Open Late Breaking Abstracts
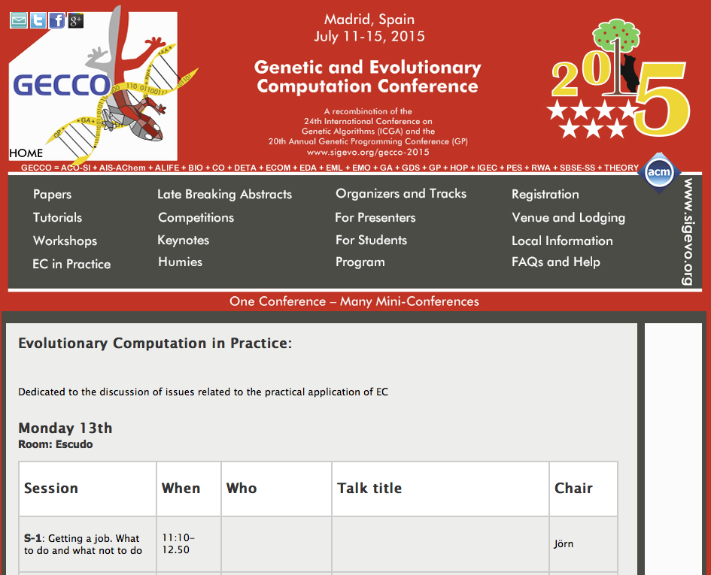This screenshot has width=711, height=575. pos(224,194)
